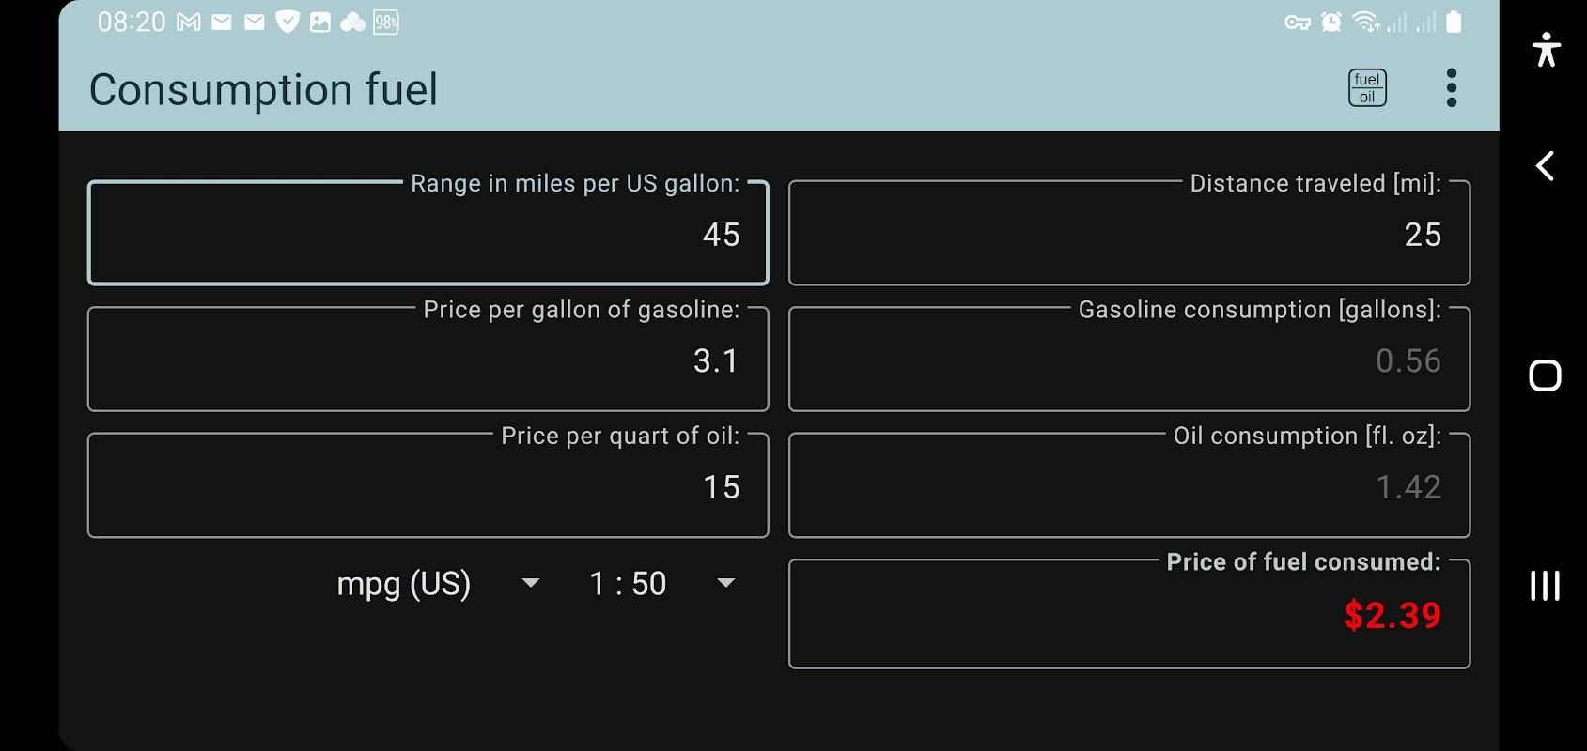Tap the Consumption fuel title
Screen dimensions: 1587x751
coord(263,90)
